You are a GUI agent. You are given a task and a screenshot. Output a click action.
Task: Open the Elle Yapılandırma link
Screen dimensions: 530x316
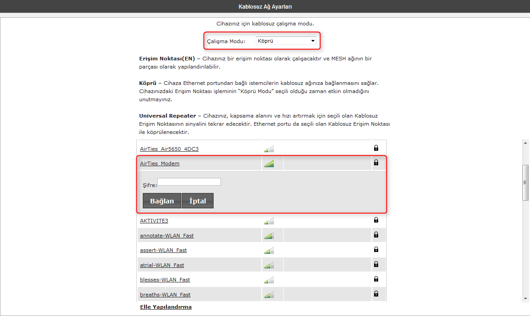(x=166, y=306)
